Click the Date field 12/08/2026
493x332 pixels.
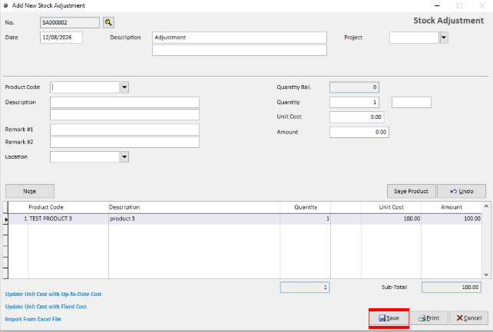61,38
